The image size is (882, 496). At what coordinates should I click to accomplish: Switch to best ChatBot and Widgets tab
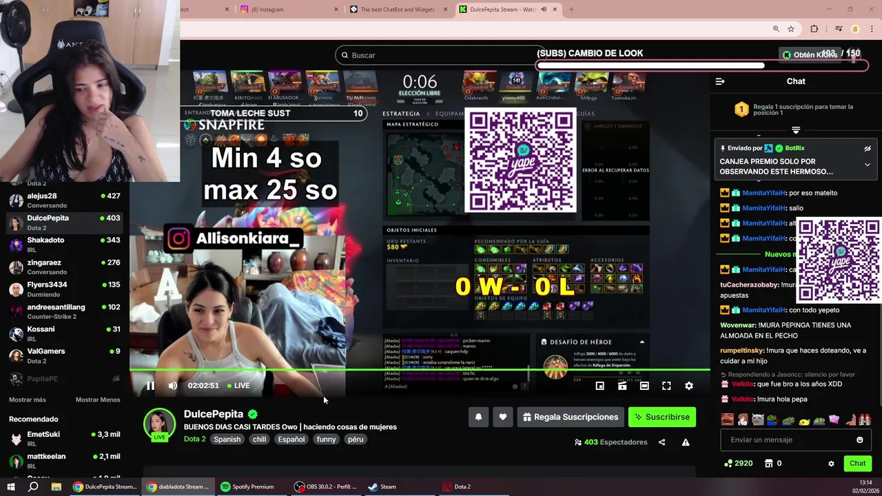(x=398, y=10)
